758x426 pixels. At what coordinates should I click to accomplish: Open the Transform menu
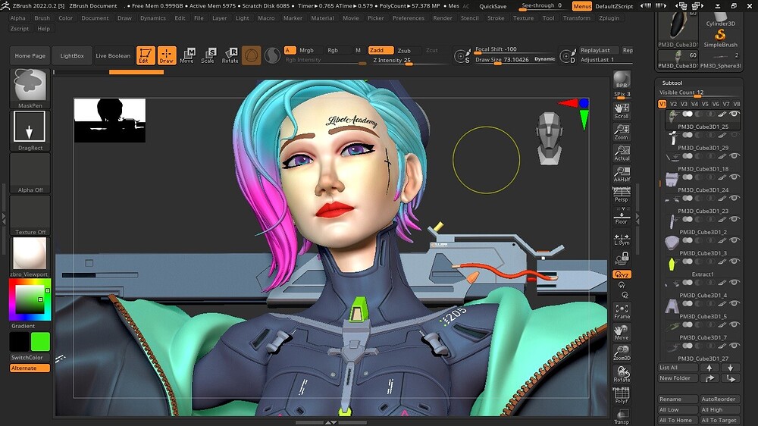(x=577, y=18)
